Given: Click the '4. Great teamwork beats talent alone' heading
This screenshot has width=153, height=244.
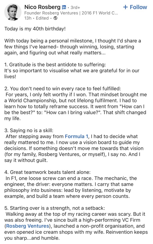Looking at the screenshot, I should coord(47,172).
